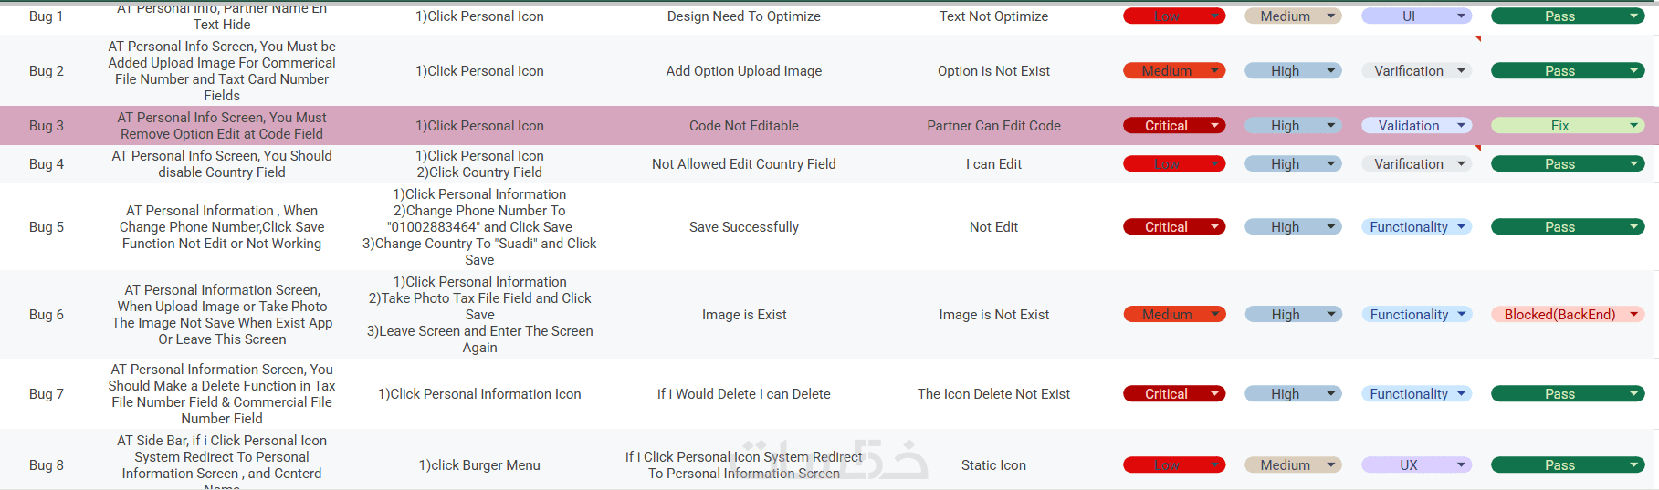1659x490 pixels.
Task: Open Bug 3 Critical severity dropdown
Action: 1214,126
